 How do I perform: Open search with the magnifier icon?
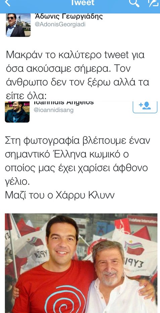134,3
